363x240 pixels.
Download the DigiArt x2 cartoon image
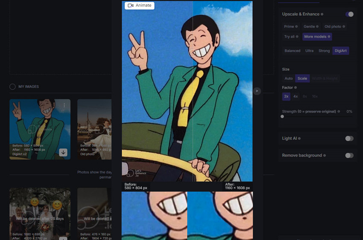tap(63, 153)
